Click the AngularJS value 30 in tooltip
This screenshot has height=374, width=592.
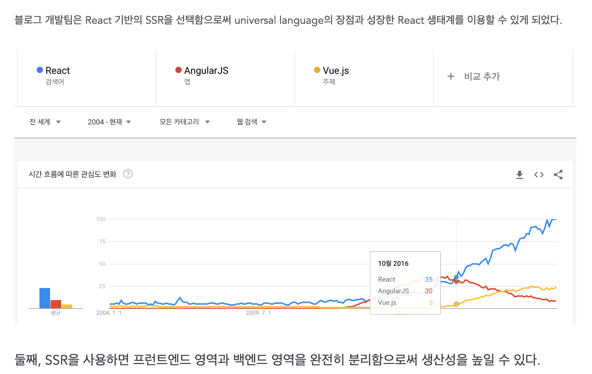(x=429, y=291)
